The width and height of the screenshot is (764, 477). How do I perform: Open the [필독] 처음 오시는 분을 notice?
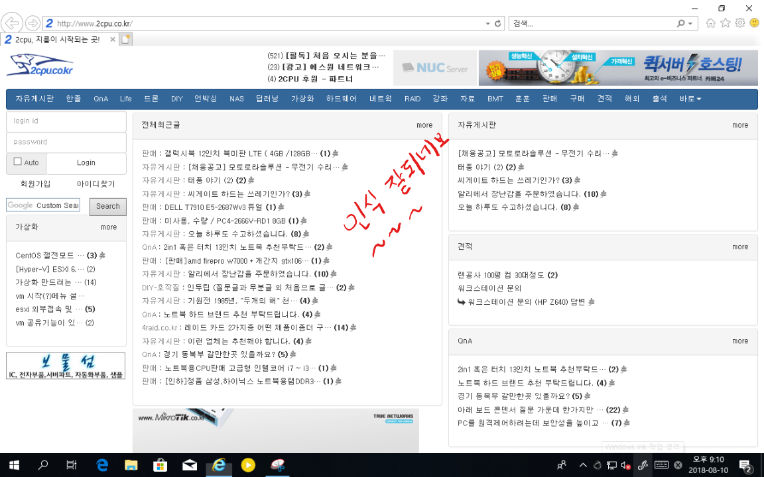point(335,56)
